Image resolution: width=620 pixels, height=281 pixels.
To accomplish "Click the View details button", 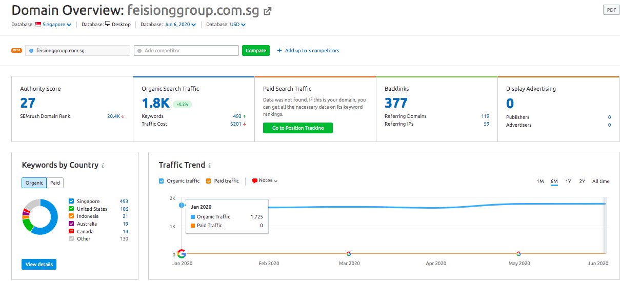I will tap(38, 264).
